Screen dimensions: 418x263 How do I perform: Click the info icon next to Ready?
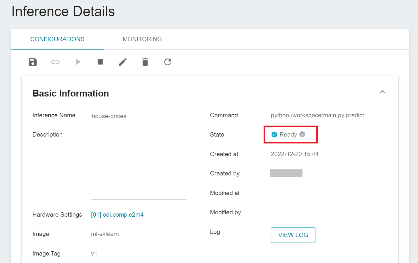302,134
